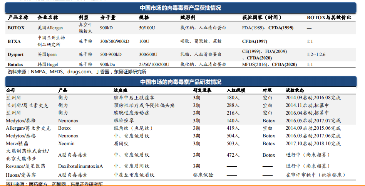
Task: Click the 试验状态 column header
Action: tap(295, 90)
